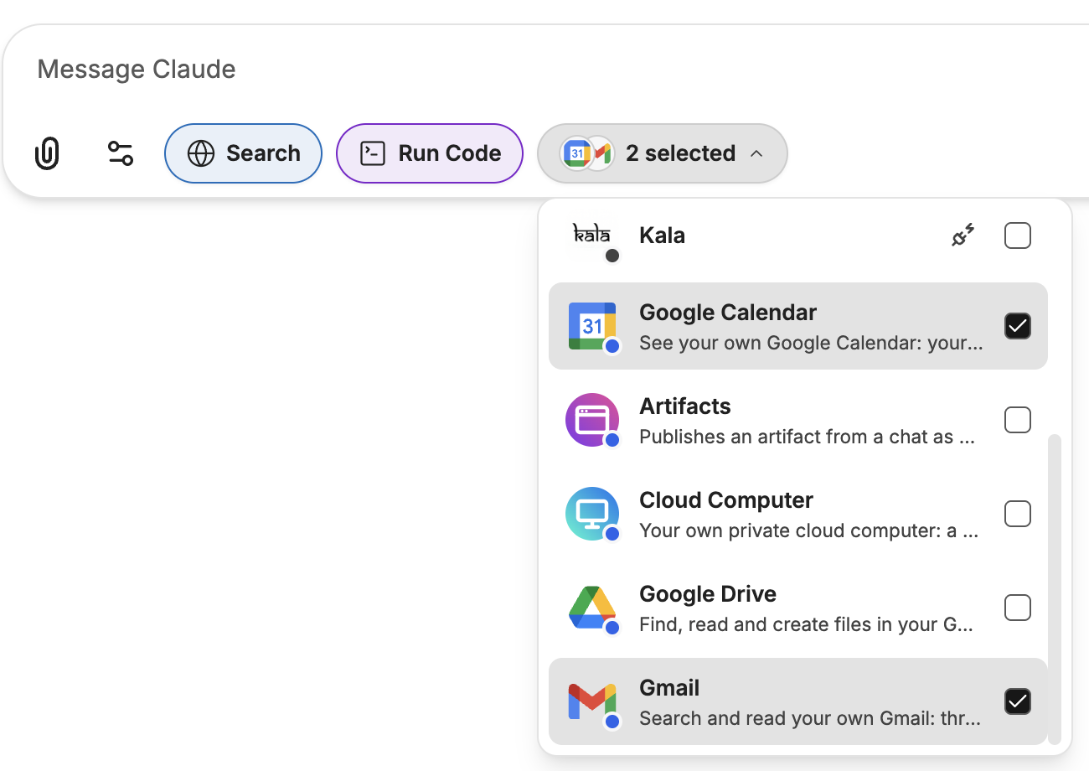Image resolution: width=1089 pixels, height=771 pixels.
Task: Click the Search button
Action: coord(244,153)
